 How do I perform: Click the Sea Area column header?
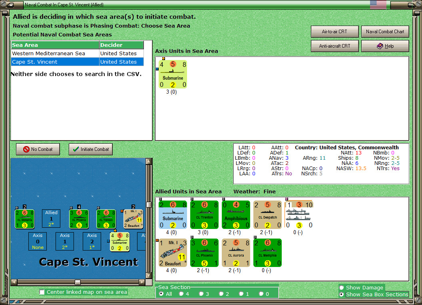click(x=55, y=45)
